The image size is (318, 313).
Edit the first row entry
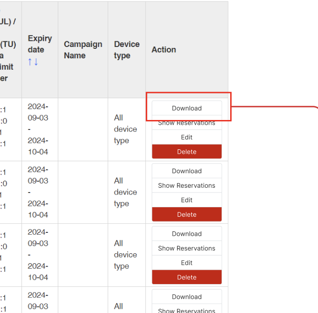pyautogui.click(x=187, y=137)
